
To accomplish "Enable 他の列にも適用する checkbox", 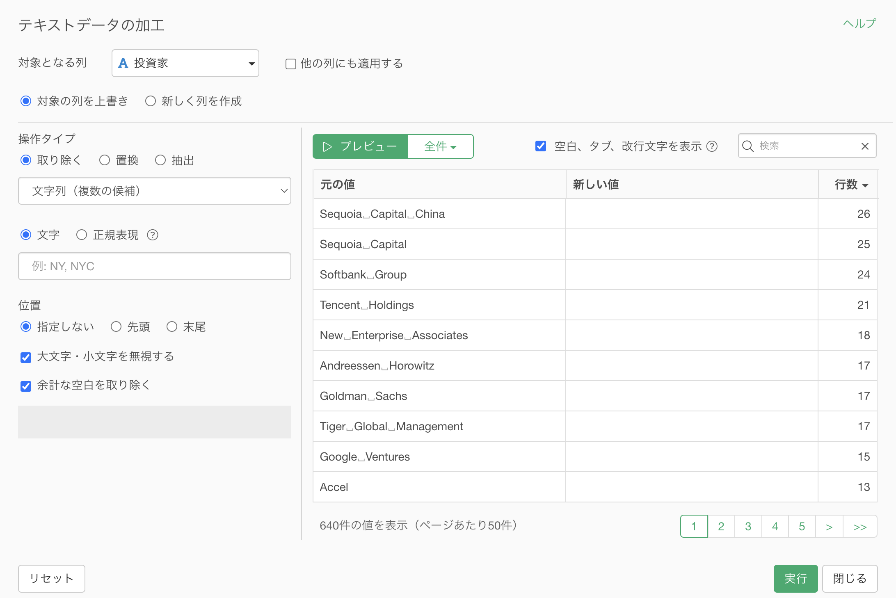I will [x=291, y=64].
